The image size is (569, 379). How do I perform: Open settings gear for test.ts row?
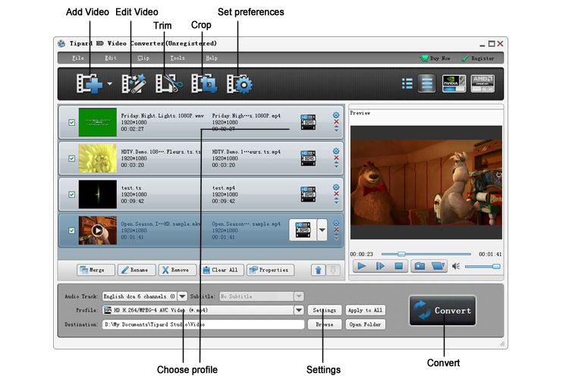coord(336,187)
